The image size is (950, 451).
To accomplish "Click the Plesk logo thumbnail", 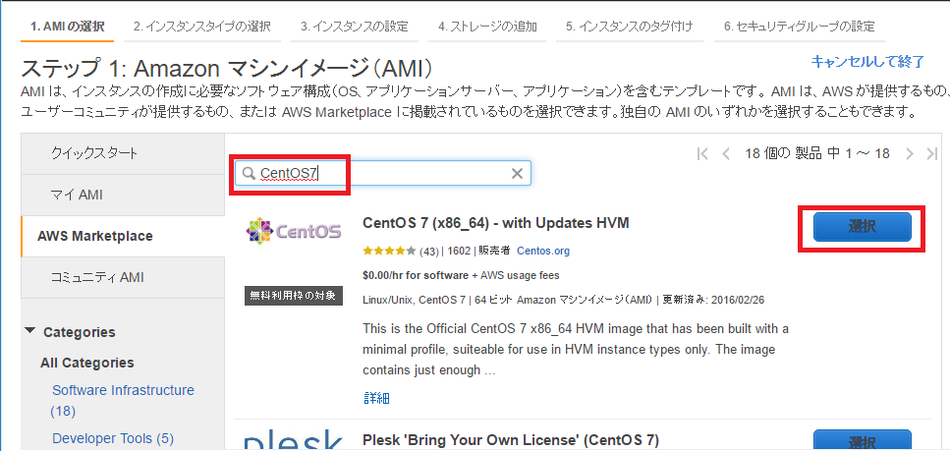I will [x=294, y=440].
